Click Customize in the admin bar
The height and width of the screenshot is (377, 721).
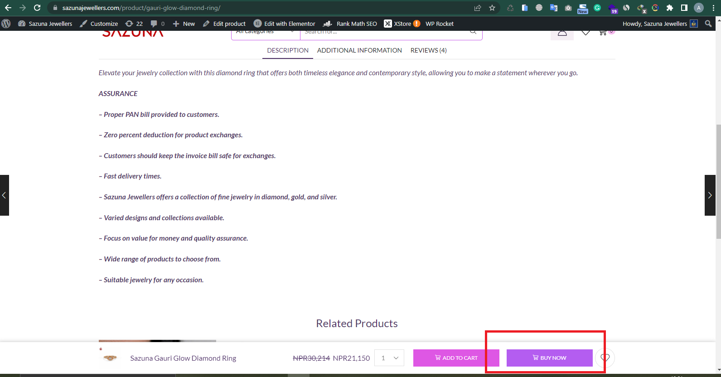click(x=99, y=24)
